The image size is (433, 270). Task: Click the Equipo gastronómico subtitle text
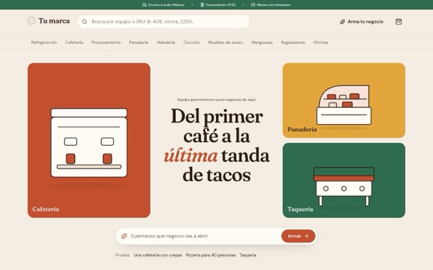[x=216, y=100]
